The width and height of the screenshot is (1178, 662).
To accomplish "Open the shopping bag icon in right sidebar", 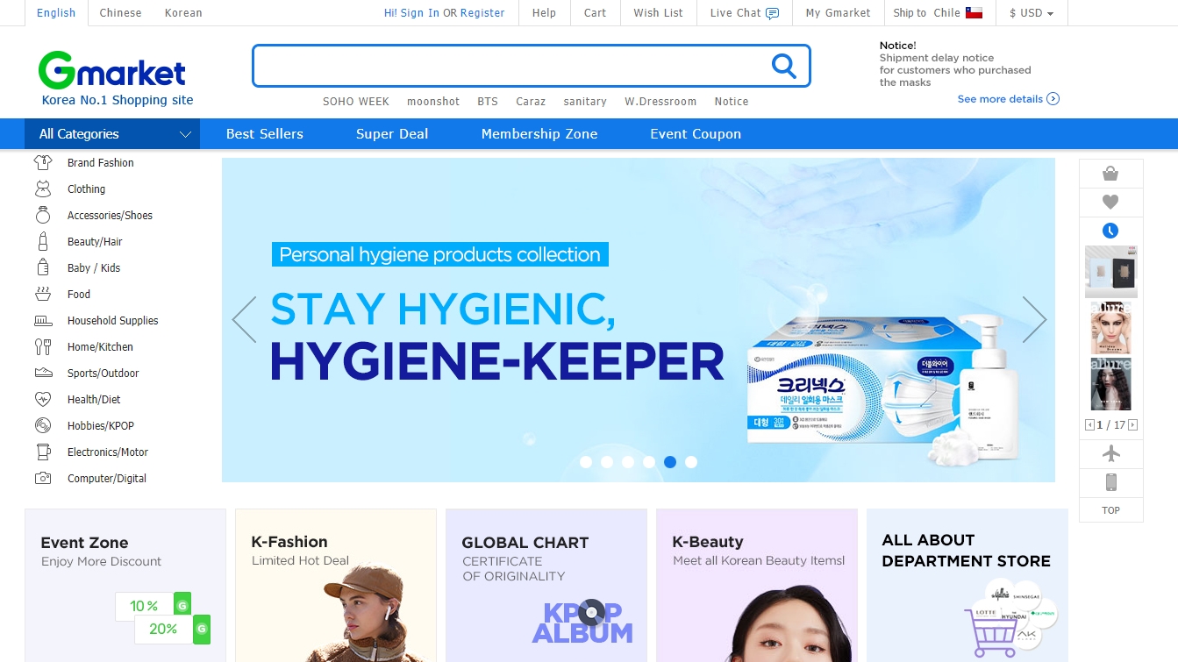I will tap(1110, 173).
